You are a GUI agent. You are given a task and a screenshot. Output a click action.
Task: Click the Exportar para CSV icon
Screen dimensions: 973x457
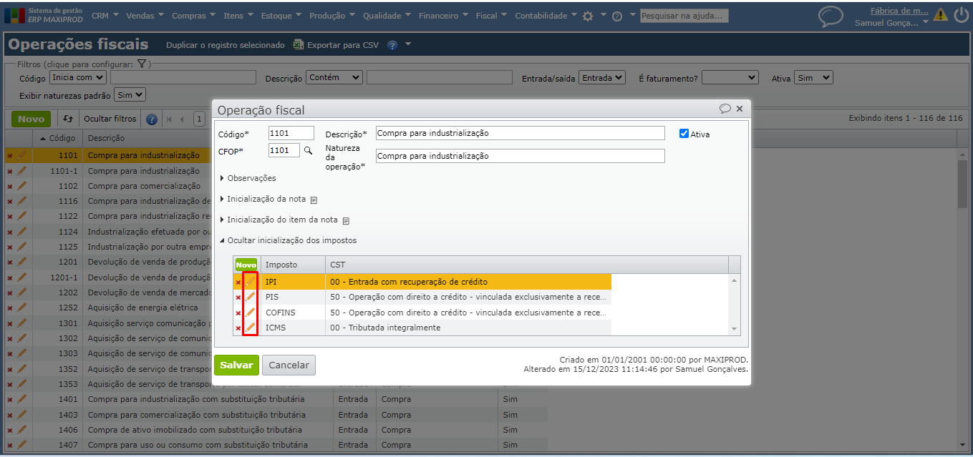pos(299,44)
